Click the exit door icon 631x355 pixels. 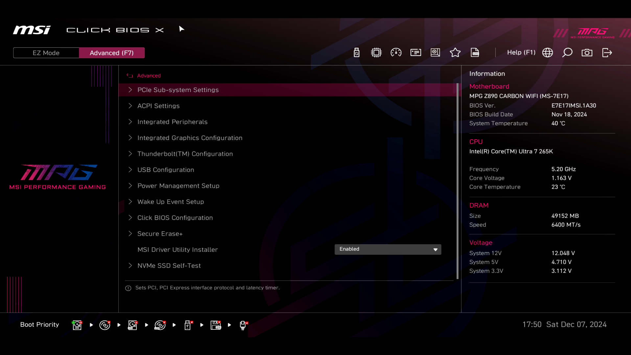[607, 53]
